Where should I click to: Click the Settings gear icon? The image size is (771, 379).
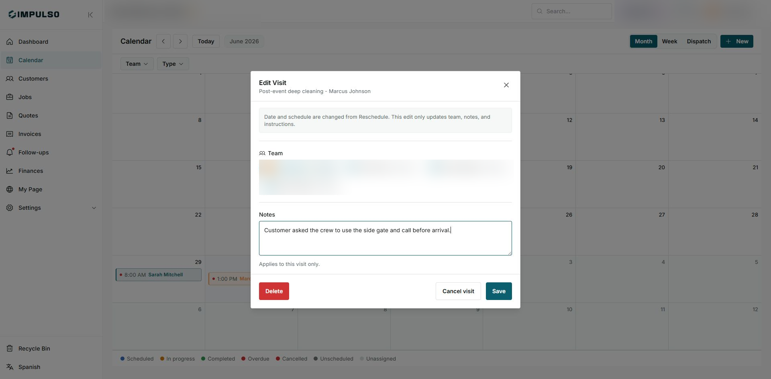tap(10, 208)
